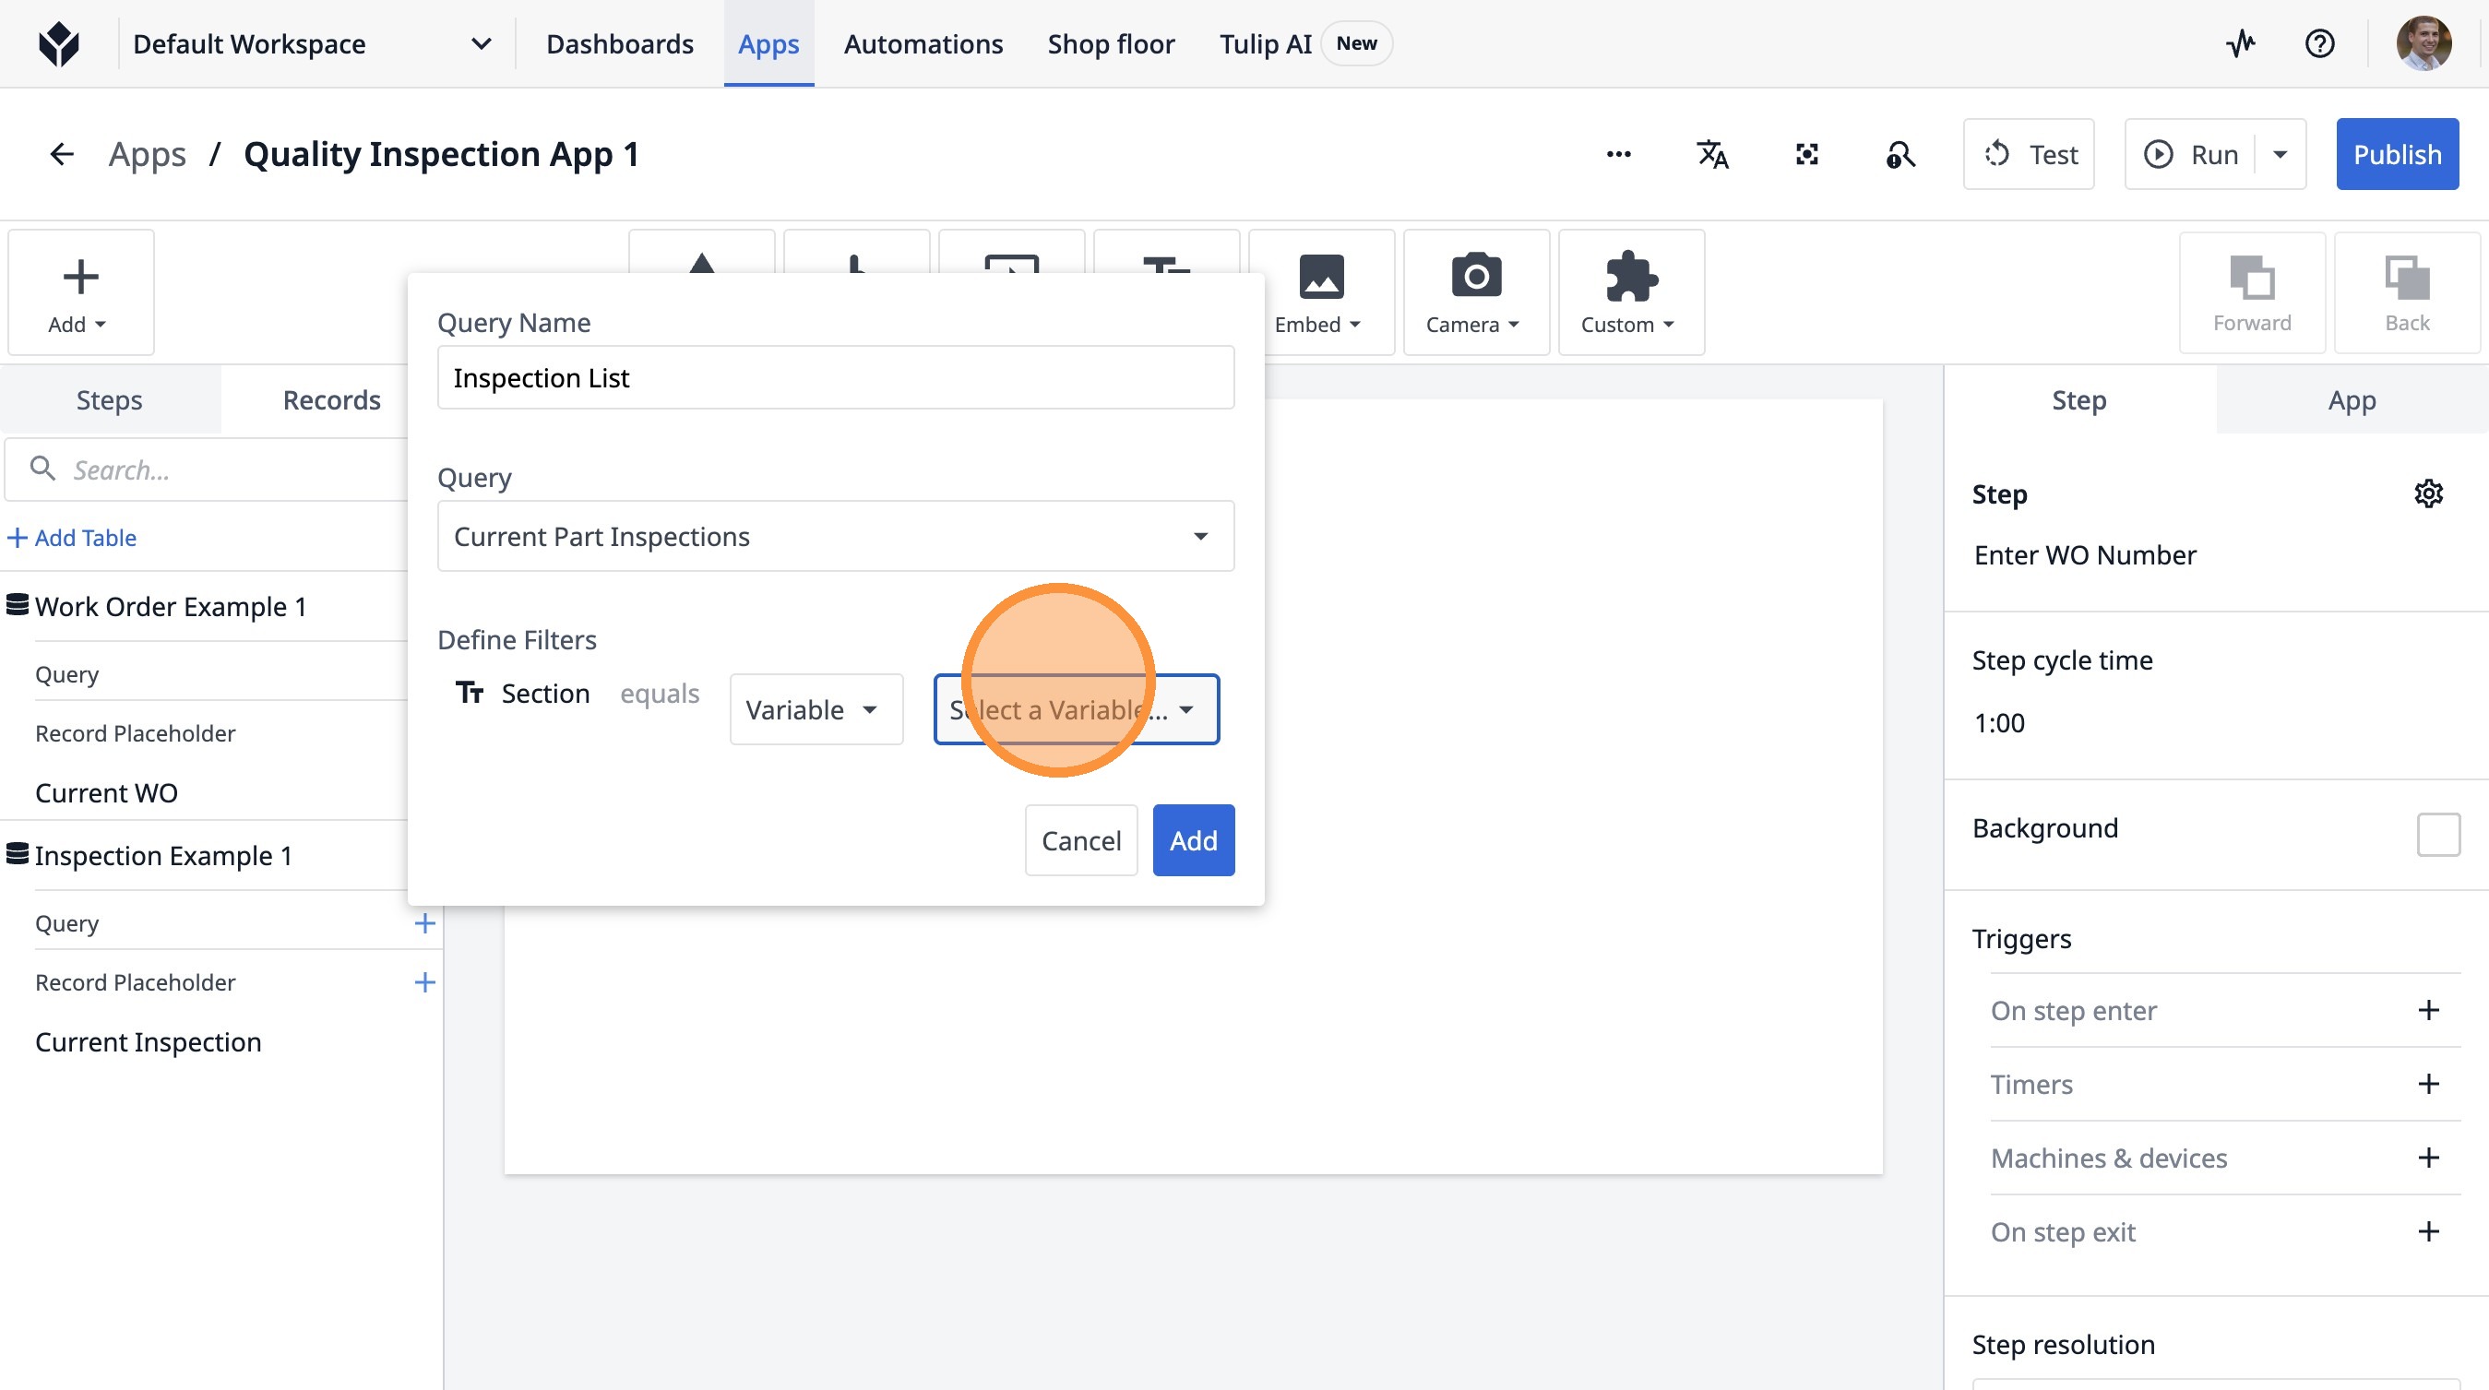Open the Camera widget menu
Viewport: 2489px width, 1390px height.
[x=1474, y=292]
